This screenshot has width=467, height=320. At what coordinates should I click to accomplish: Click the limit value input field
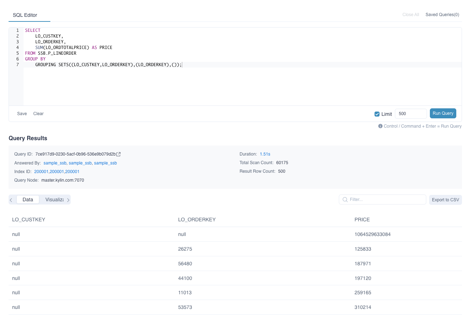pyautogui.click(x=411, y=114)
